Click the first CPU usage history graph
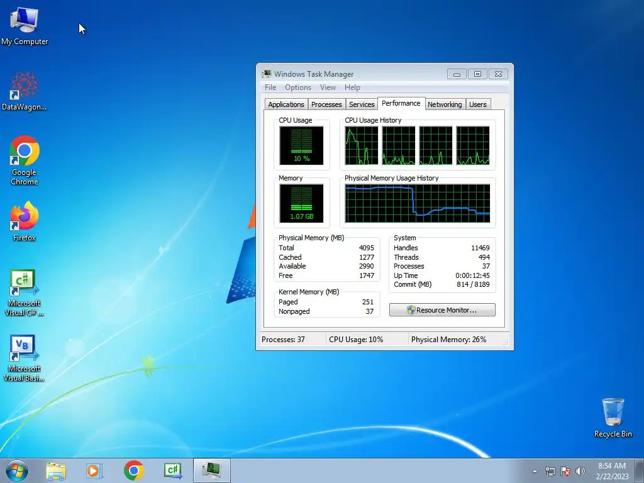 point(362,145)
